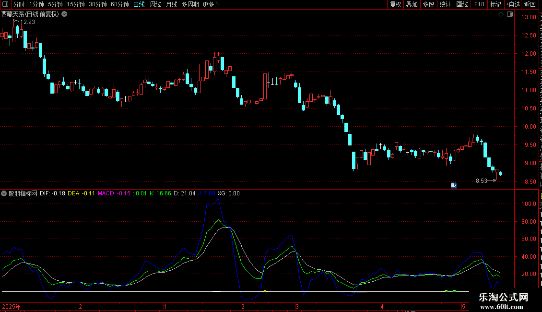Click the D: 21.04 indicator value

pos(184,193)
